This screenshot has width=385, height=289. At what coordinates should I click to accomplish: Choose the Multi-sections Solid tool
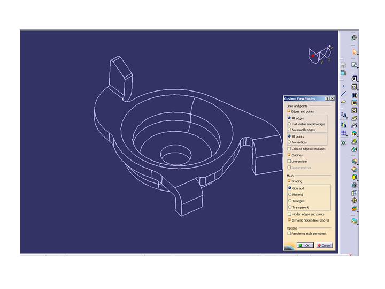(x=354, y=141)
